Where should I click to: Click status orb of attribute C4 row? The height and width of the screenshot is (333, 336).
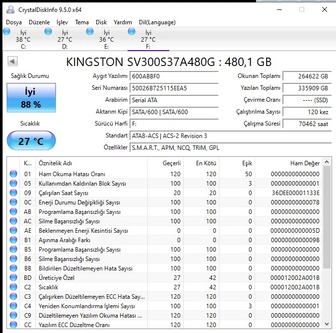point(13,306)
